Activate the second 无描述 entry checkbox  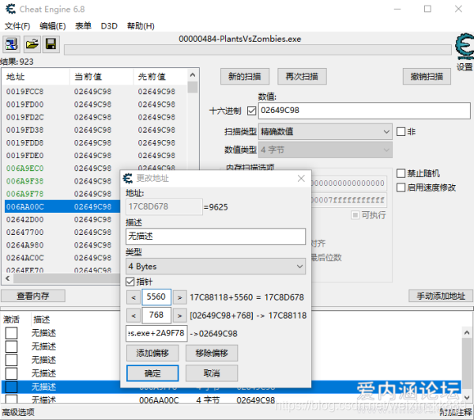[12, 346]
